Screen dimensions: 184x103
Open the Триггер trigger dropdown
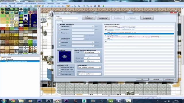pos(89,74)
